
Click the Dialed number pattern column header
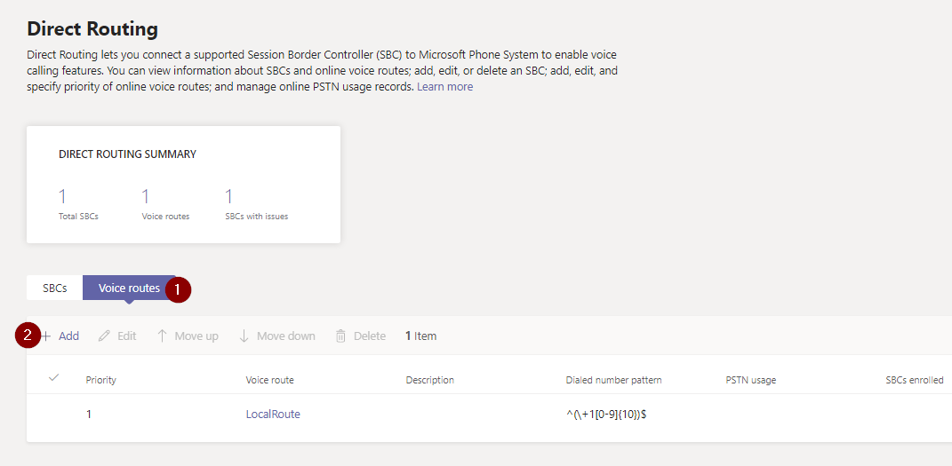pyautogui.click(x=613, y=380)
